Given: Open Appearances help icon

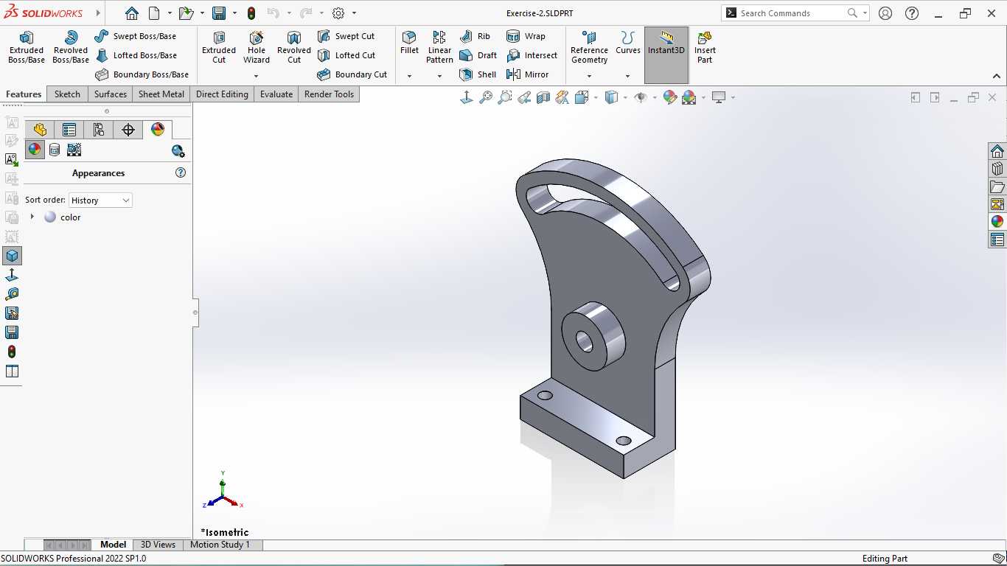Looking at the screenshot, I should (x=181, y=172).
